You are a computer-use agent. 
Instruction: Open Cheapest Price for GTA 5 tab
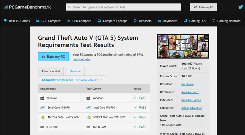pos(72,80)
